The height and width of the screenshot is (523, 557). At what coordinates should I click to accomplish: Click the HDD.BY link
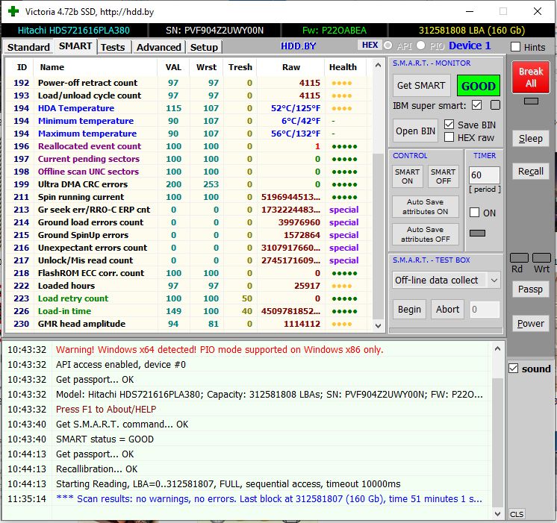click(298, 46)
